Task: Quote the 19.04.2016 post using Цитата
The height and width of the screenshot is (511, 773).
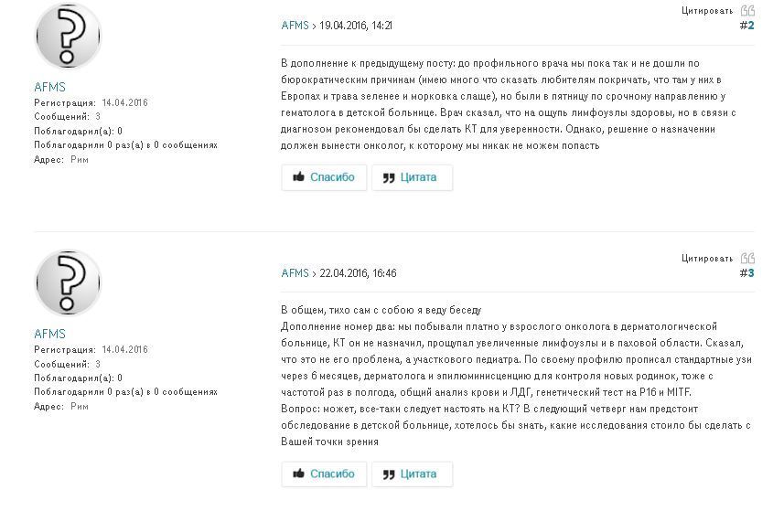Action: 413,177
